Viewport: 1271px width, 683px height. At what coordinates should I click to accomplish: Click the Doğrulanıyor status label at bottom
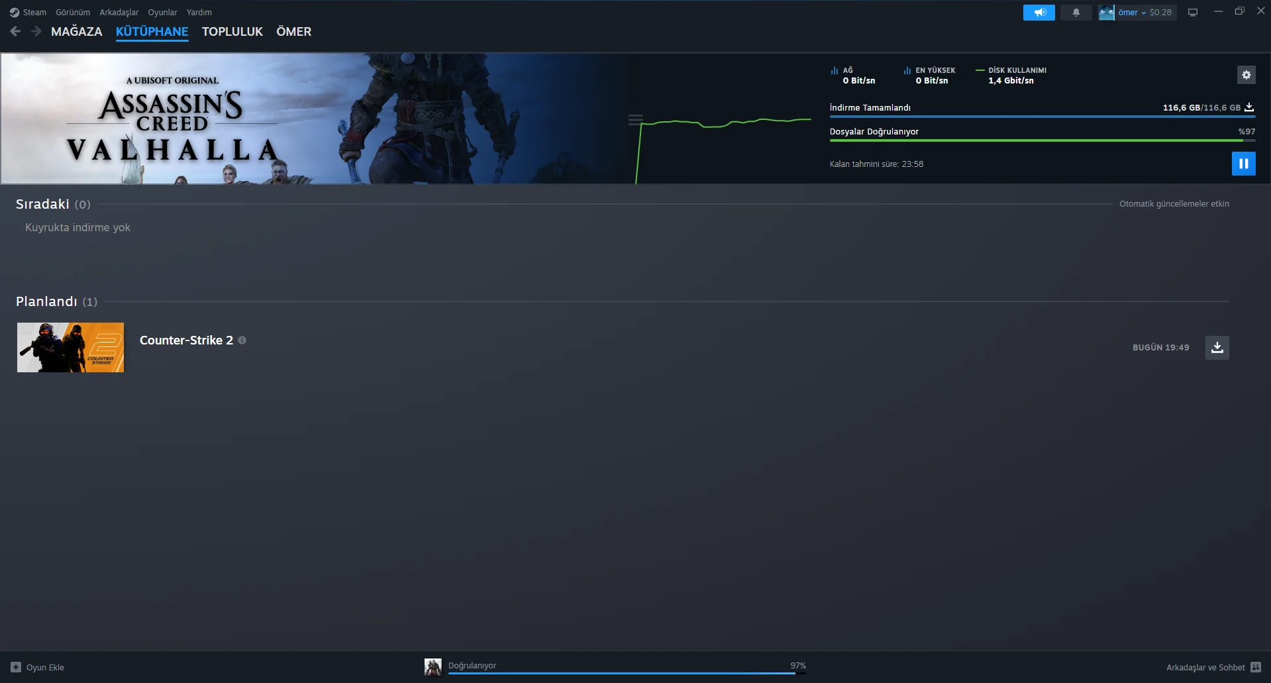tap(472, 666)
